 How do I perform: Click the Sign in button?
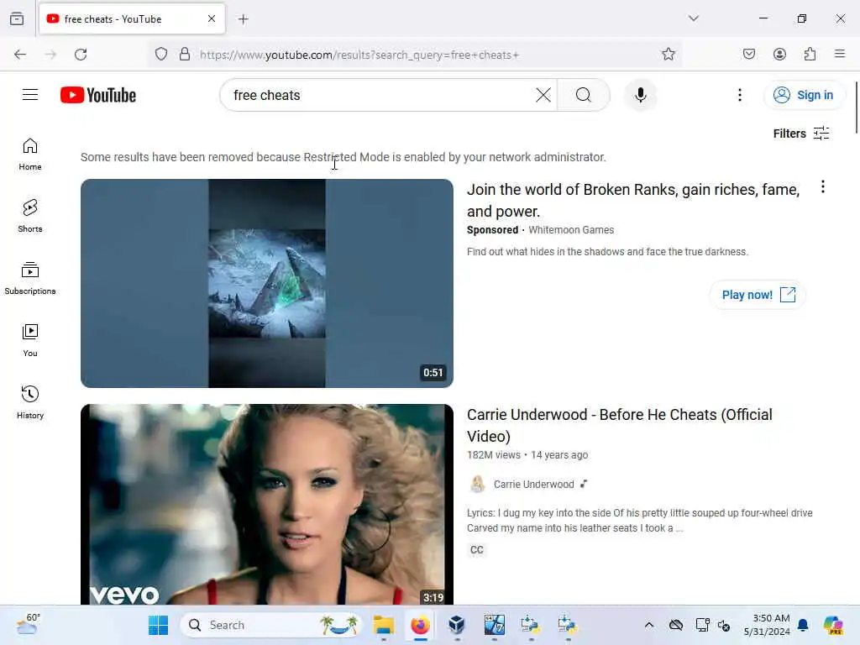[804, 95]
